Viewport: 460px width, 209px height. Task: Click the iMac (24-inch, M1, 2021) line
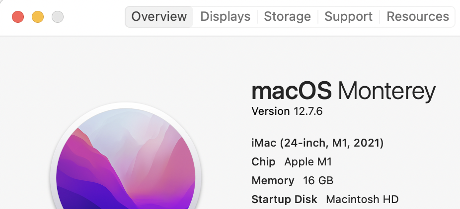pyautogui.click(x=317, y=143)
